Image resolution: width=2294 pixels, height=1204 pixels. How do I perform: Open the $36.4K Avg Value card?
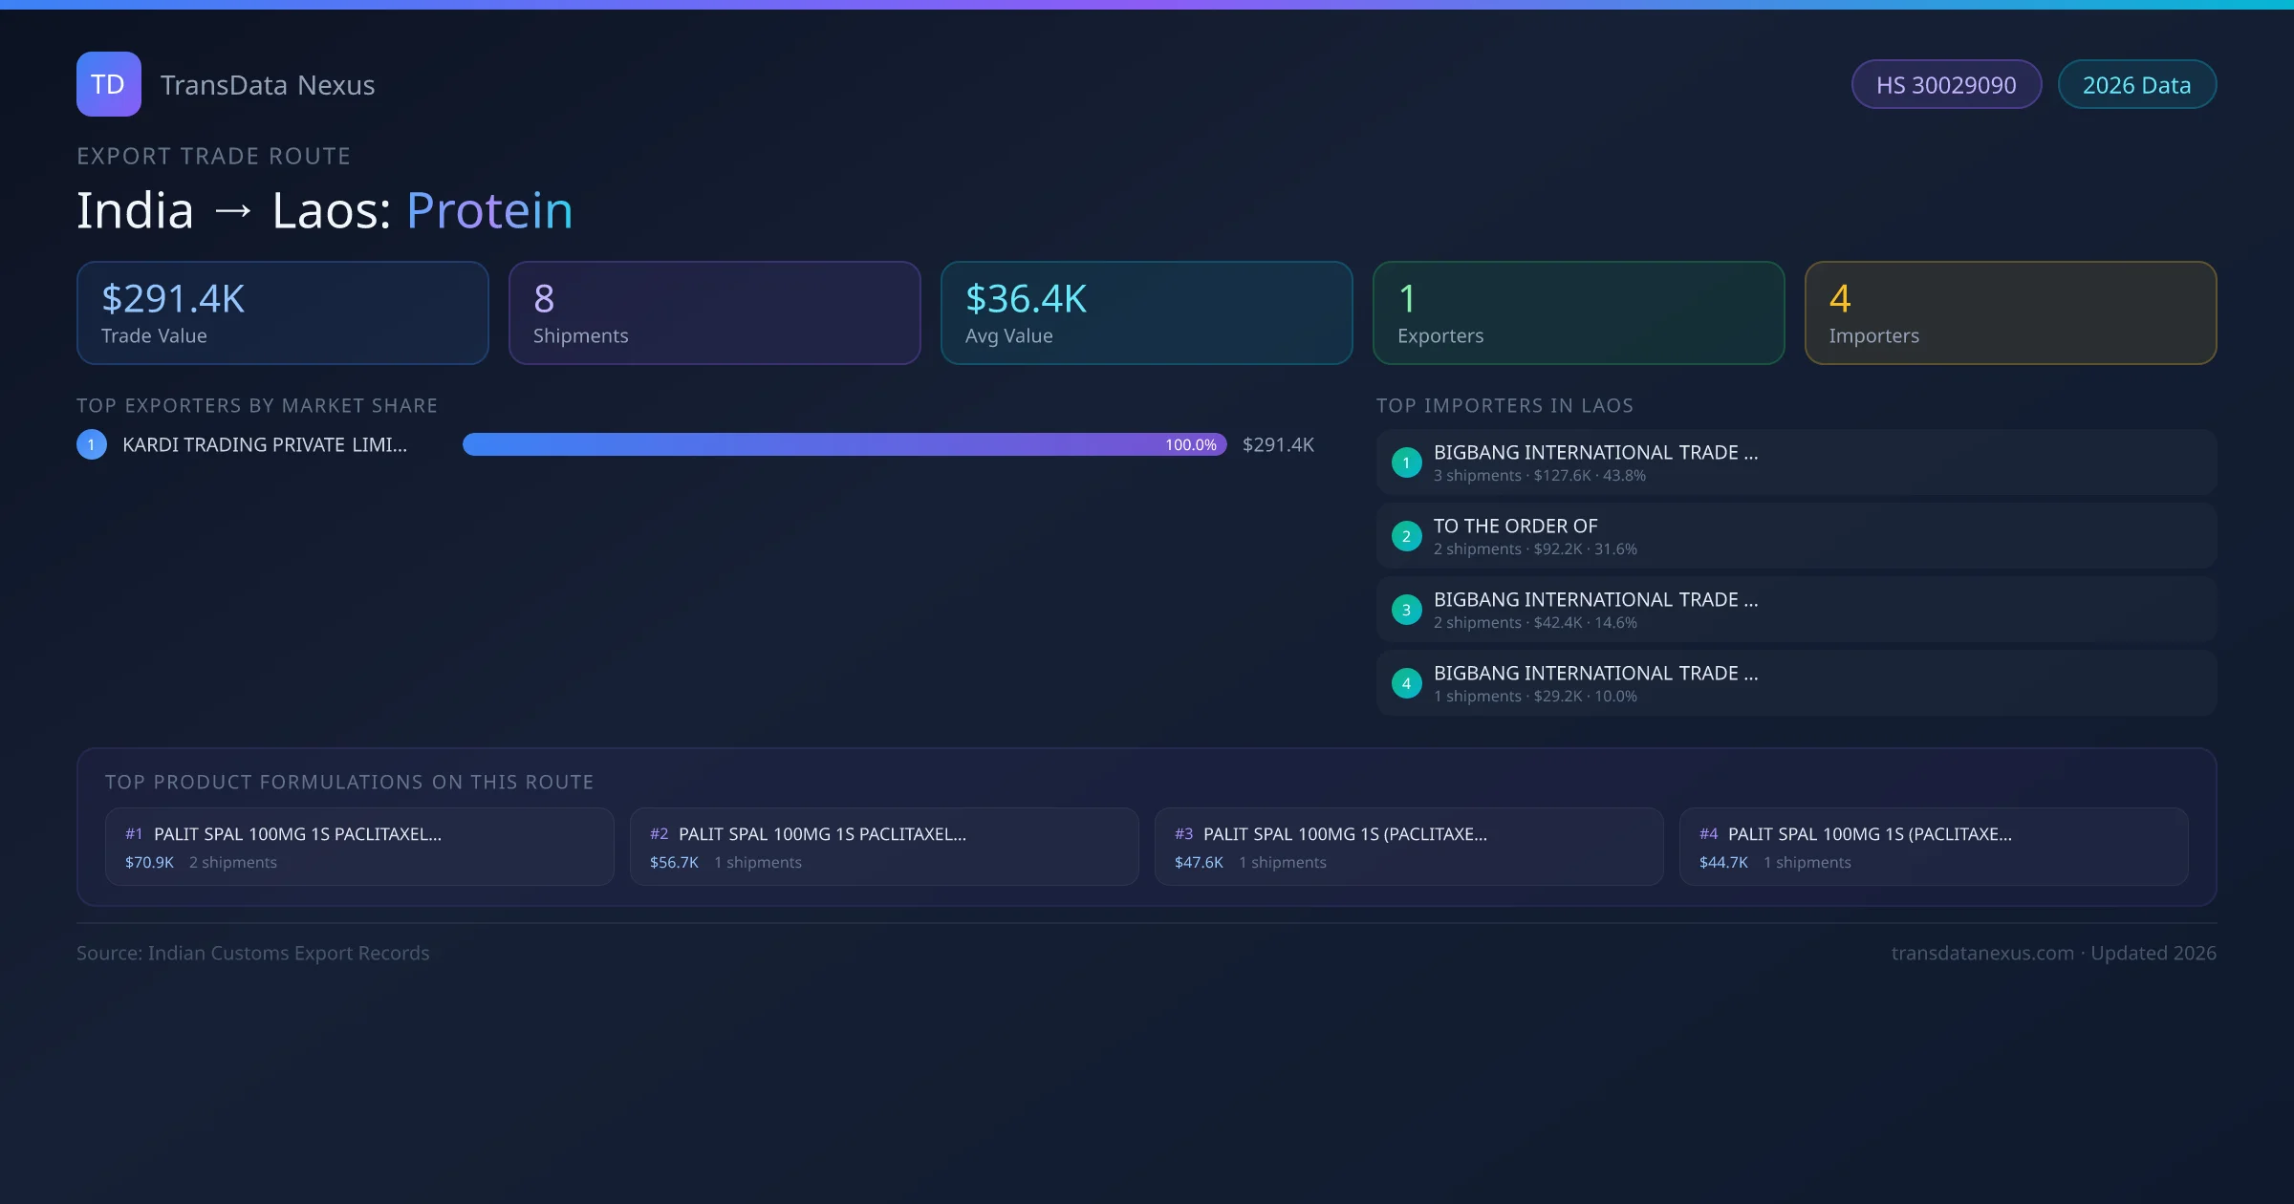click(x=1147, y=313)
